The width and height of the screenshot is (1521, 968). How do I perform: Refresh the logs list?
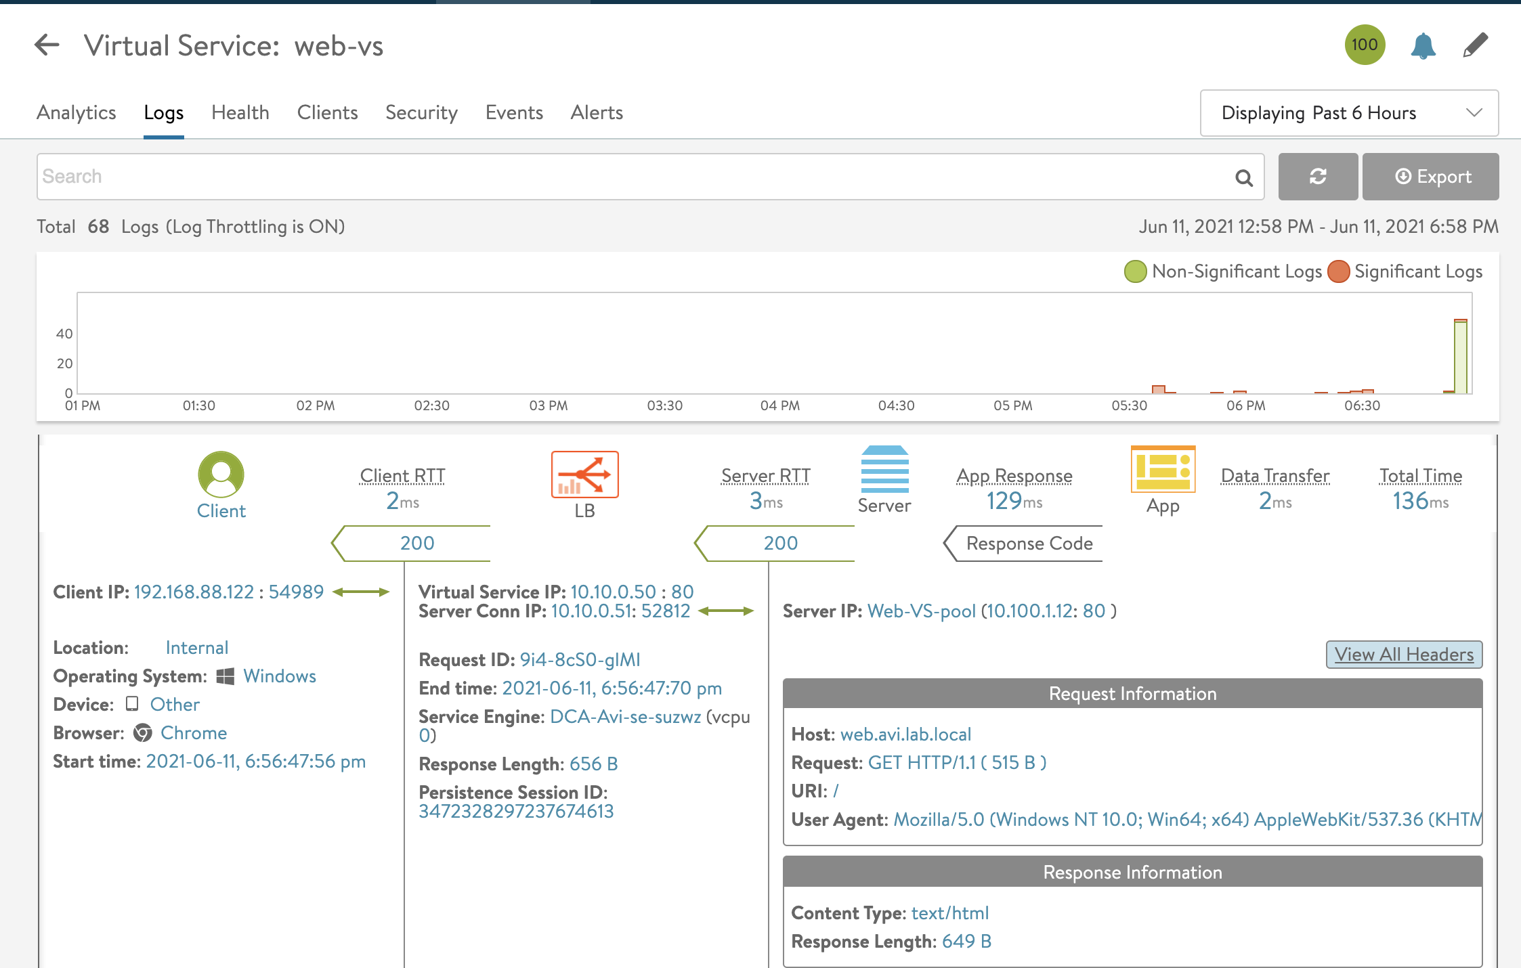[1318, 177]
